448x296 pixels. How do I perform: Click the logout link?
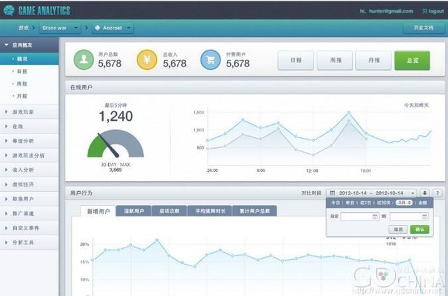(x=436, y=11)
